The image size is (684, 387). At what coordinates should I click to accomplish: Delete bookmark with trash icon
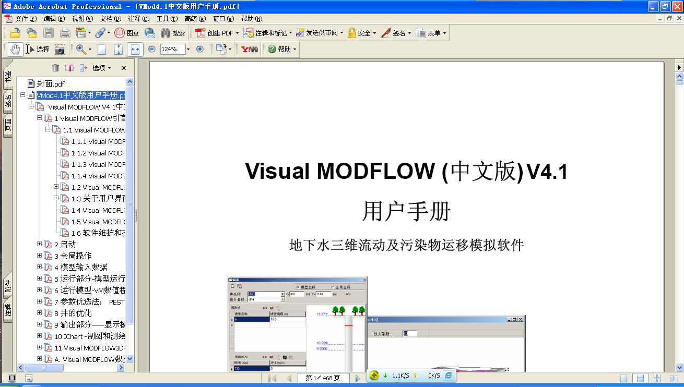click(x=55, y=68)
